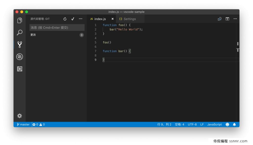The image size is (253, 145).
Task: Open more editor actions ellipsis menu
Action: [235, 19]
